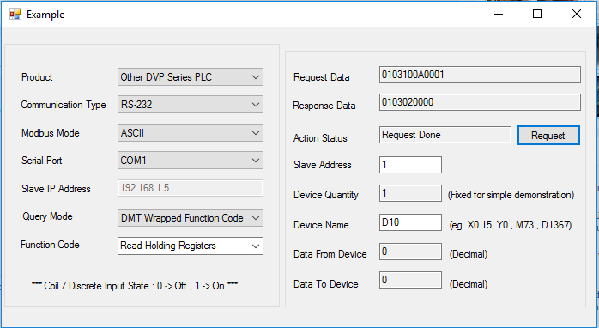Screen dimensions: 599x328
Task: Click the Request Data label
Action: (x=321, y=77)
